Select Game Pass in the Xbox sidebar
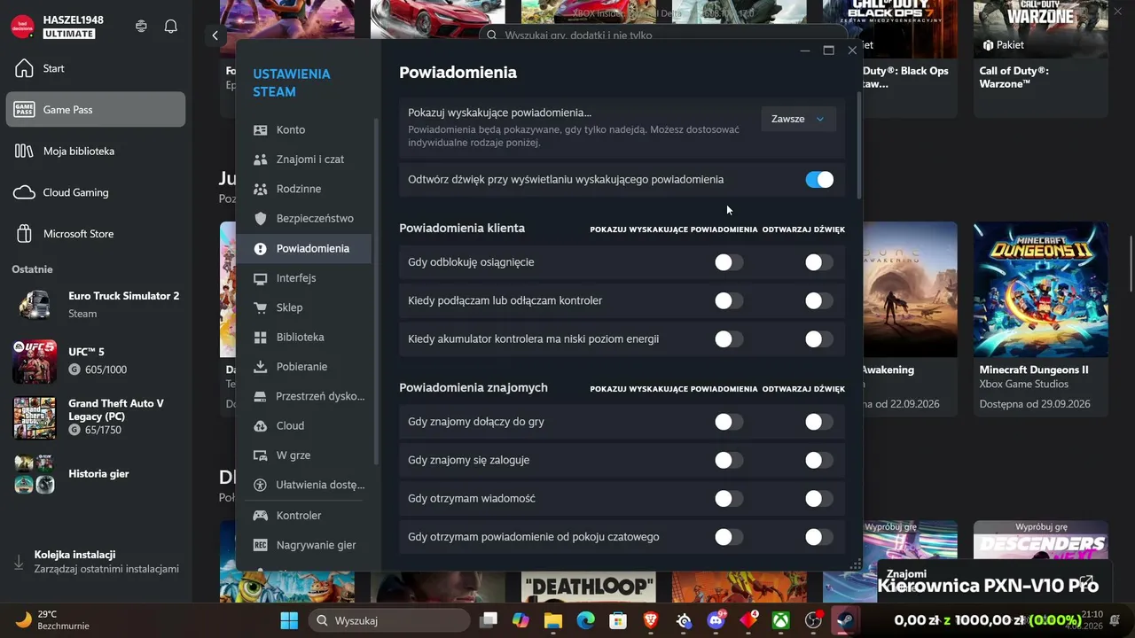This screenshot has height=638, width=1135. (96, 110)
